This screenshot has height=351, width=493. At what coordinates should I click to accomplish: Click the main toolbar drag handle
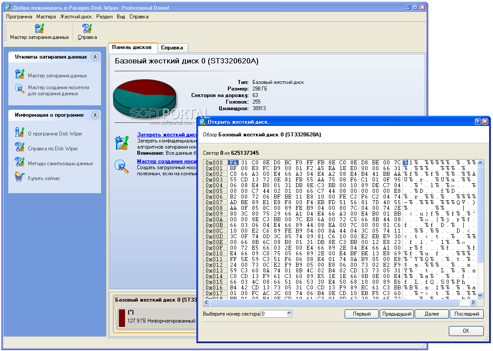tap(5, 32)
